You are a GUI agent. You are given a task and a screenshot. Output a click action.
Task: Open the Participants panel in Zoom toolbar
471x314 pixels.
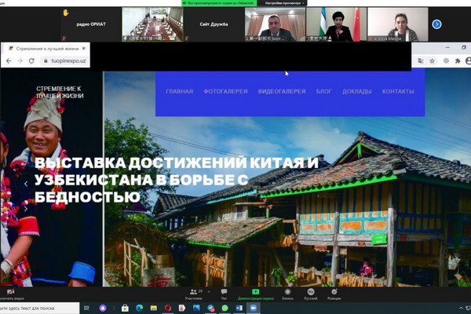tap(194, 293)
